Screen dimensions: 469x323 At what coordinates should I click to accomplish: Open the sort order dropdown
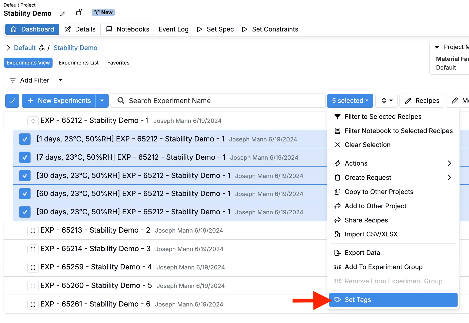tap(387, 101)
